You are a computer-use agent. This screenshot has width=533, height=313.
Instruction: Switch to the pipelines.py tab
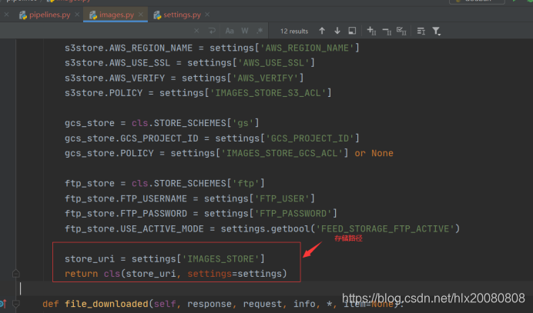click(49, 15)
